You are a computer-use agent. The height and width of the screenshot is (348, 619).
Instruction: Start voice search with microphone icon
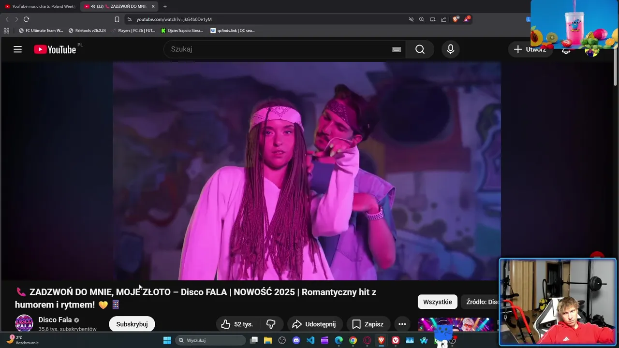pos(451,49)
